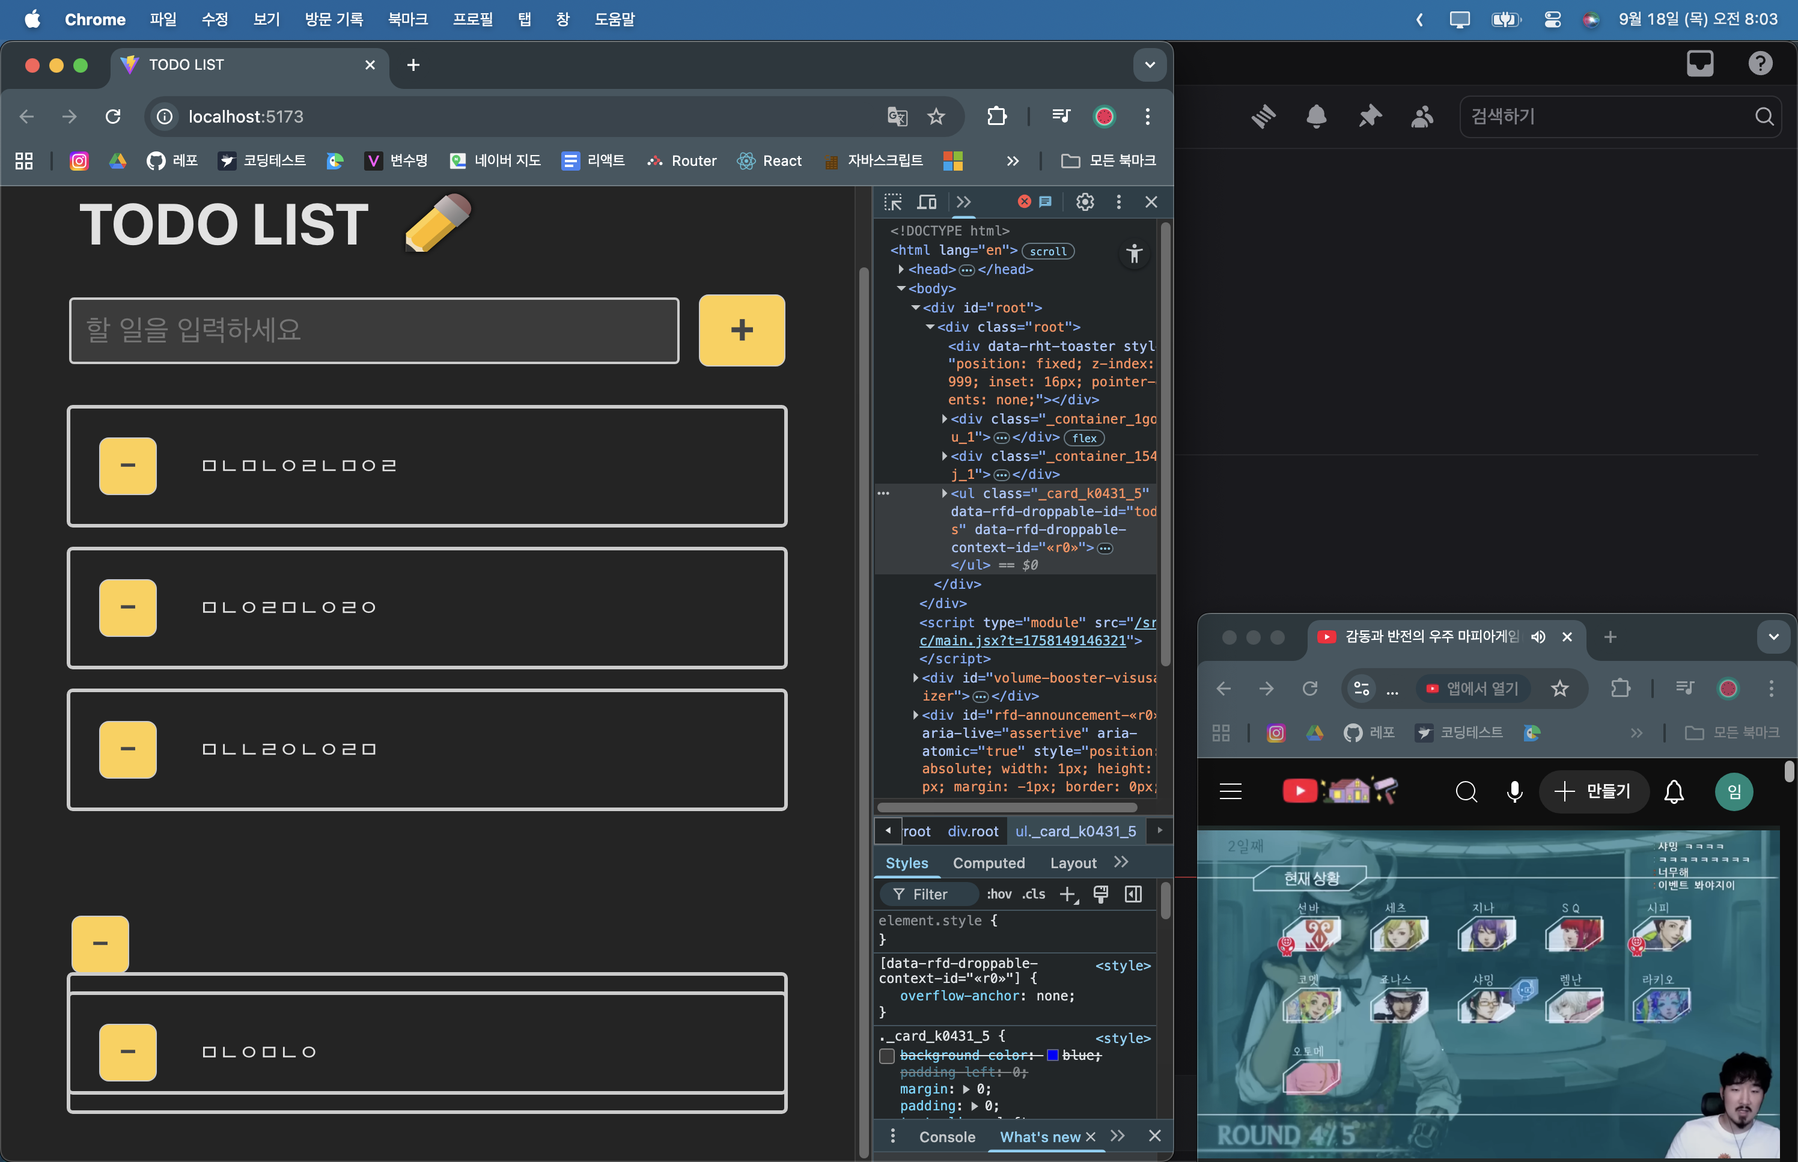Screen dimensions: 1798x1162
Task: Expand the margin property triangle
Action: (x=966, y=1089)
